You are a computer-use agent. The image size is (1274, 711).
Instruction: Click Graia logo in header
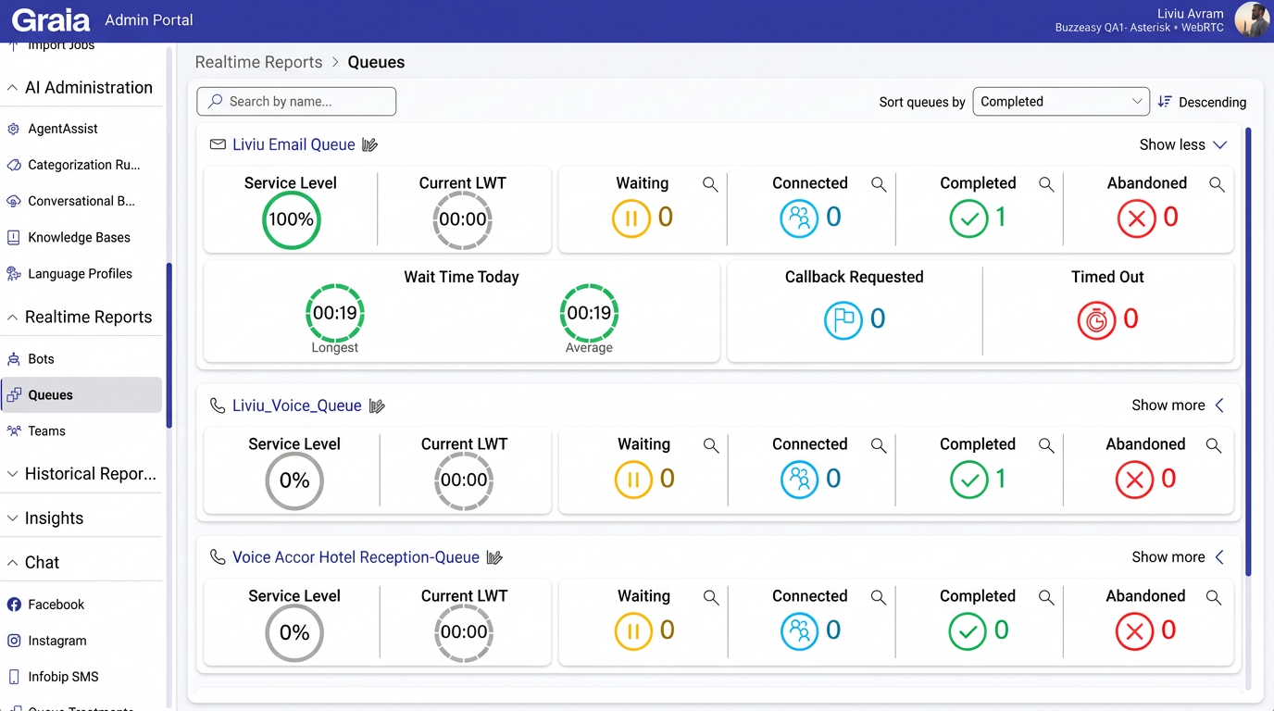51,19
